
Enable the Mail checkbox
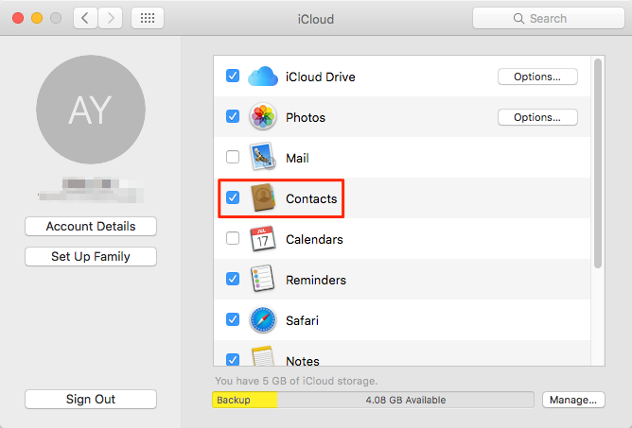point(233,157)
